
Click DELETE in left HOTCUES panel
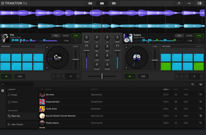(39, 46)
